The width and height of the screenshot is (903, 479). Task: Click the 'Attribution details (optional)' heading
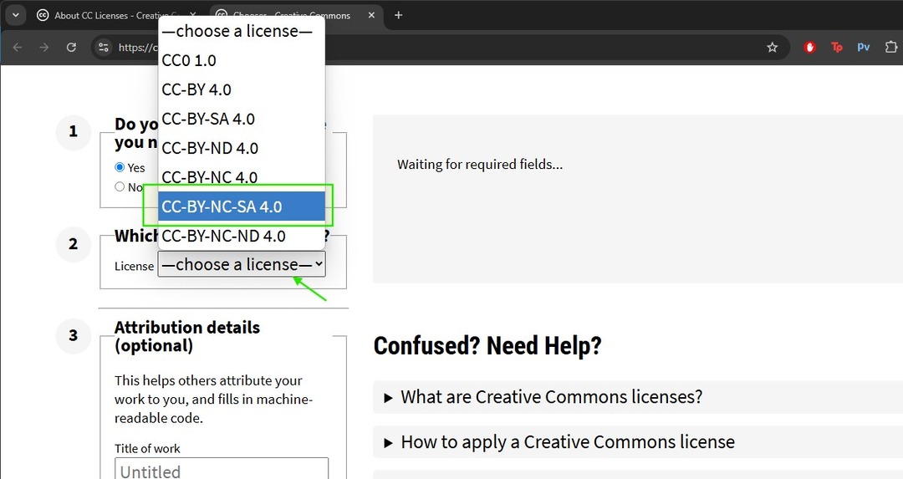point(187,336)
